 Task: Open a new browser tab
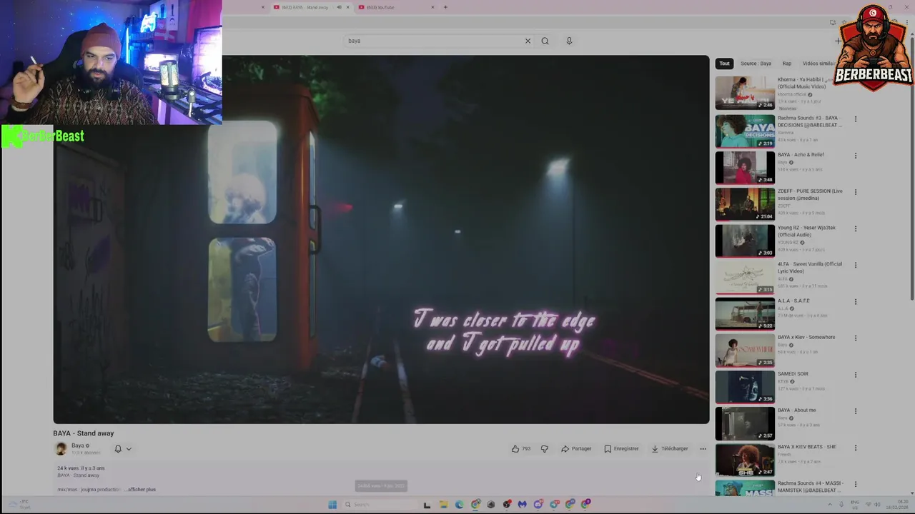pos(445,7)
